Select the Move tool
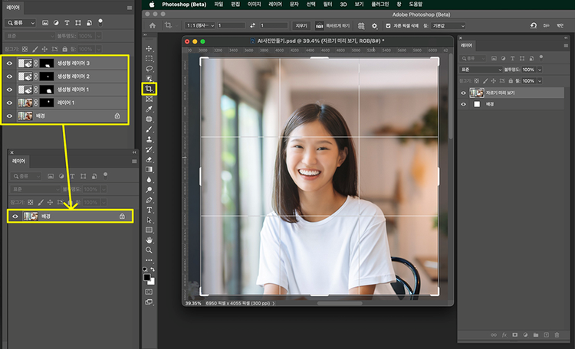Screen dimensions: 575x349 tap(149, 47)
